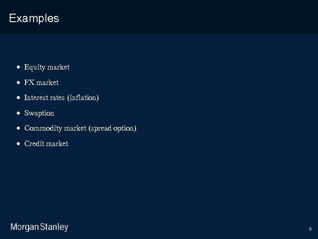Click the word "Morgan" in the logo
318x239 pixels.
click(x=24, y=227)
